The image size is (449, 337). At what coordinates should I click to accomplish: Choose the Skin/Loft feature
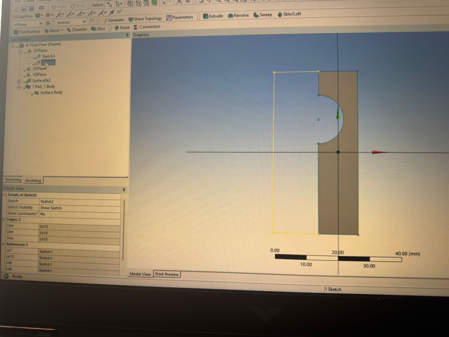click(289, 14)
